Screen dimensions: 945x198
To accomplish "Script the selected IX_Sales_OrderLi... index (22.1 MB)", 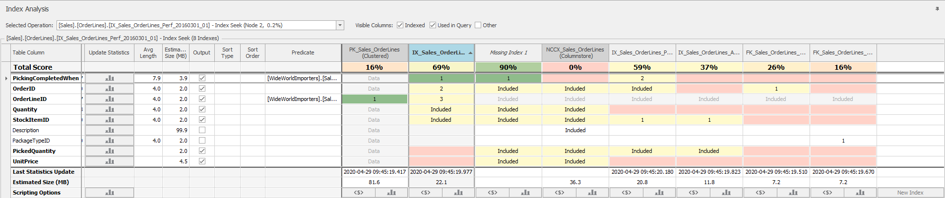I will pos(425,193).
